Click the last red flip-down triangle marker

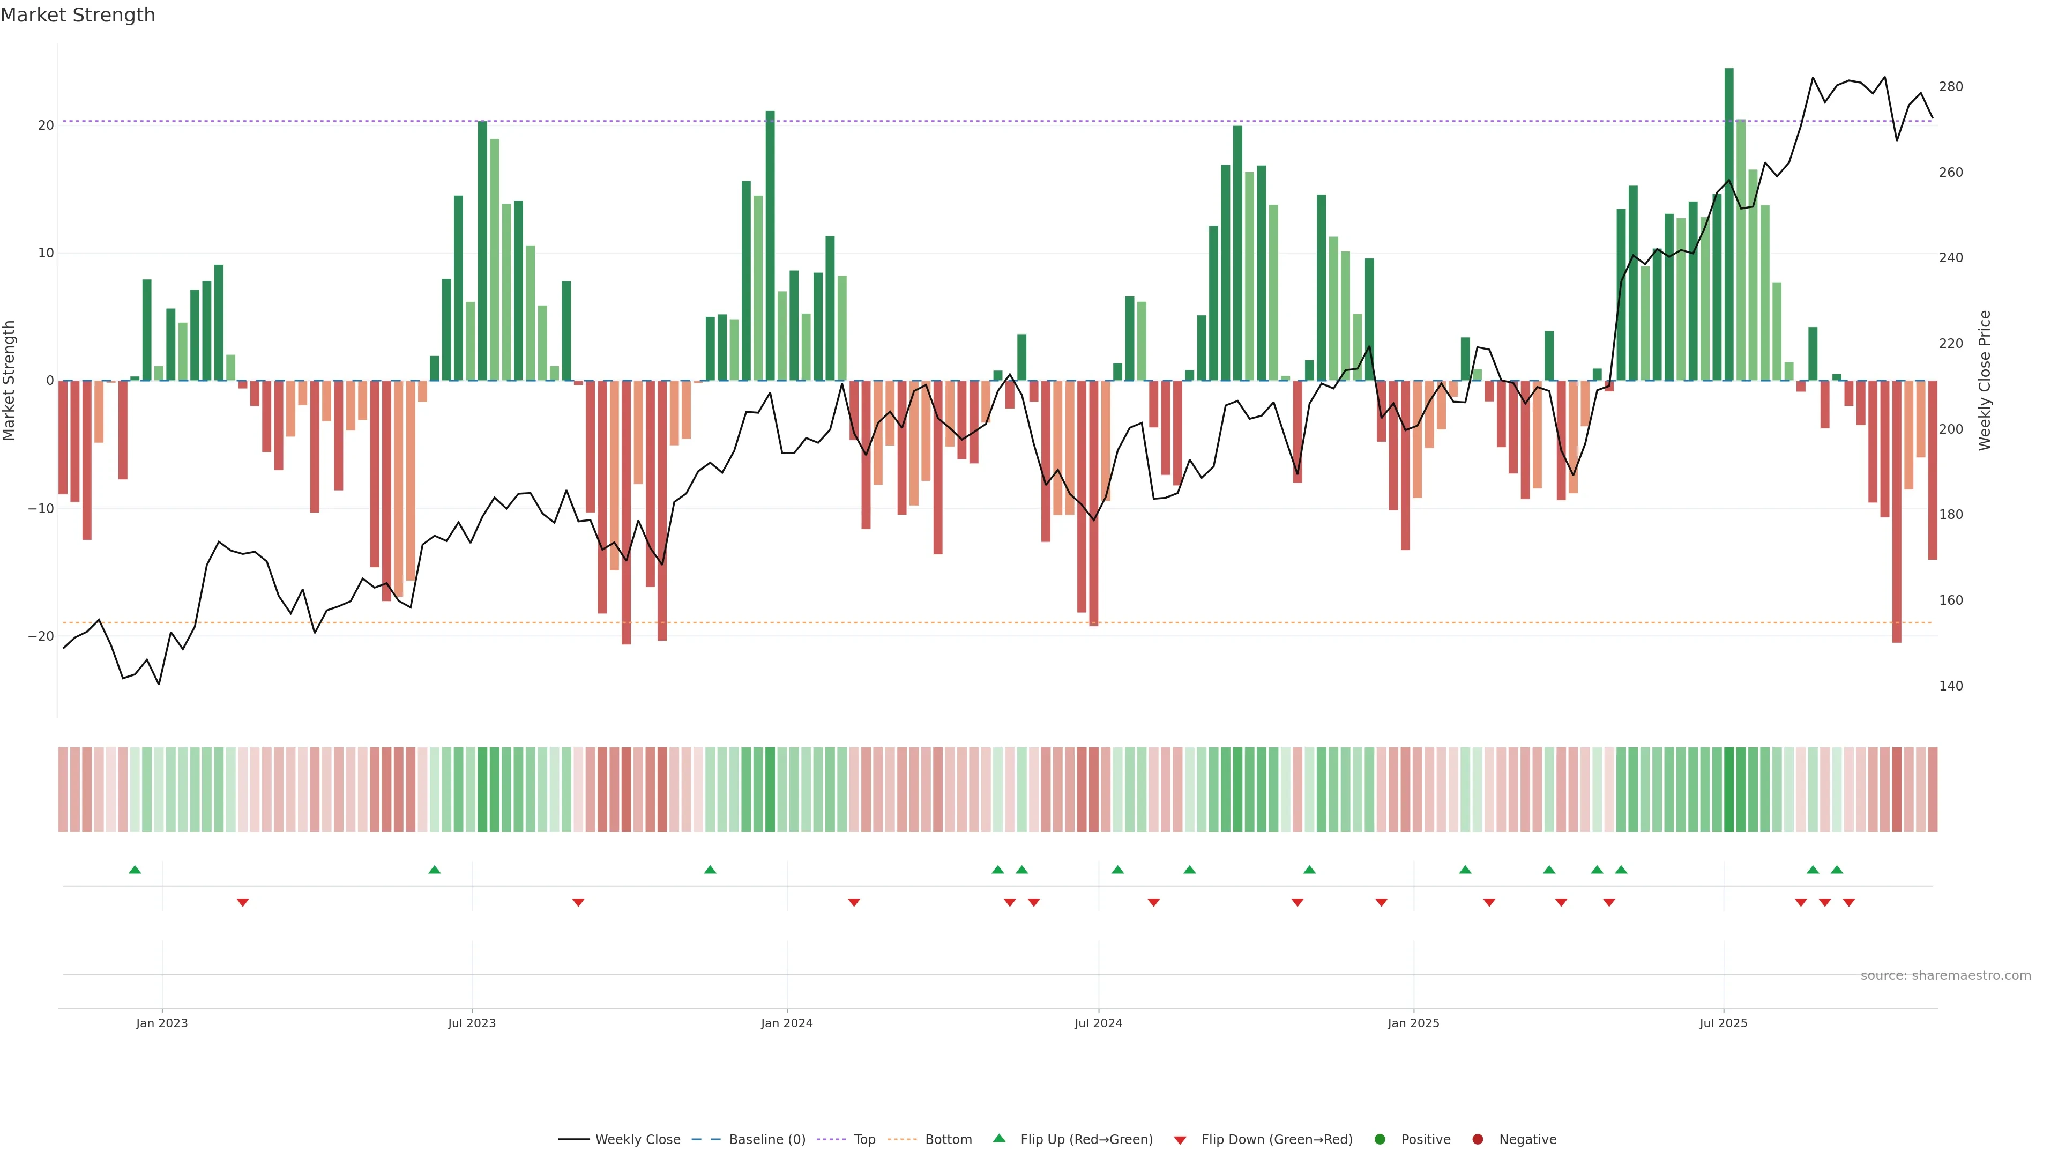tap(1848, 902)
